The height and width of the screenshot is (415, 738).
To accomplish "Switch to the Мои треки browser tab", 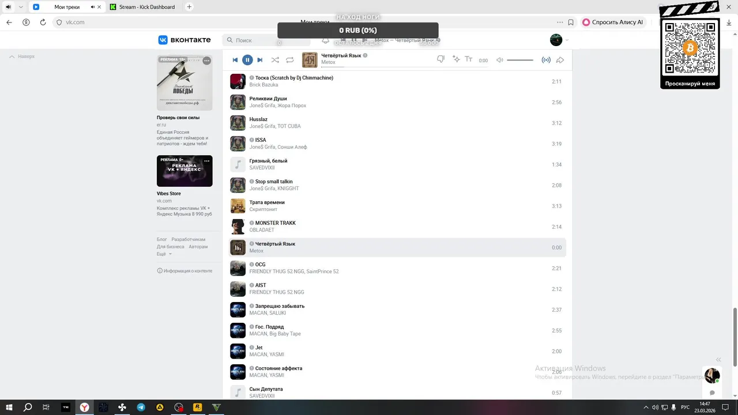I will click(x=66, y=7).
